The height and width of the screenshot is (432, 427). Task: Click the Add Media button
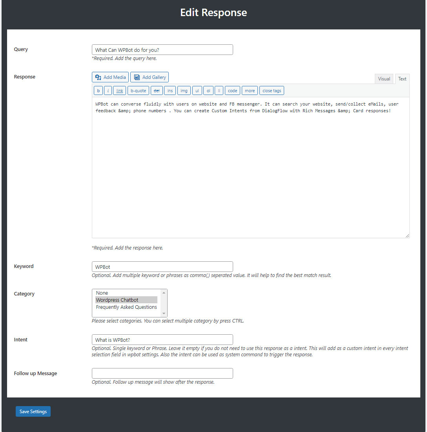(x=110, y=77)
